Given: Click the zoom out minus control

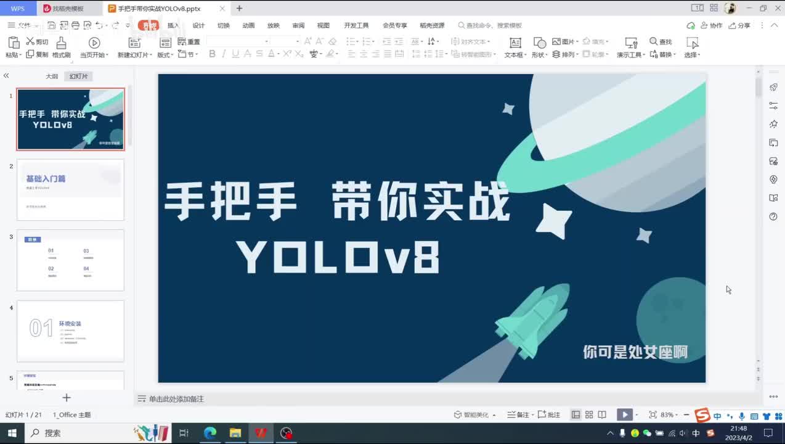Looking at the screenshot, I should pyautogui.click(x=686, y=415).
